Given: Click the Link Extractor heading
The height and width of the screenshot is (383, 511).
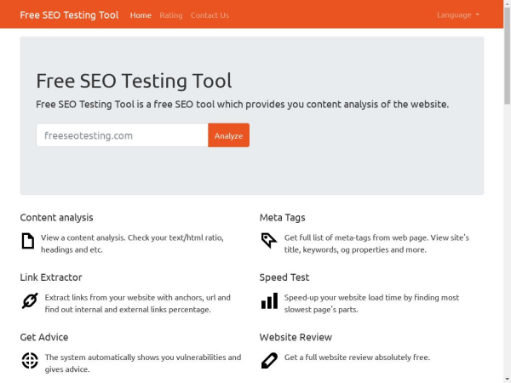Looking at the screenshot, I should (x=51, y=277).
